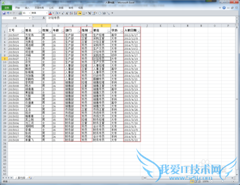Open the 职位 column filter dropdown
Image resolution: width=240 pixels, height=185 pixels.
[x=109, y=31]
